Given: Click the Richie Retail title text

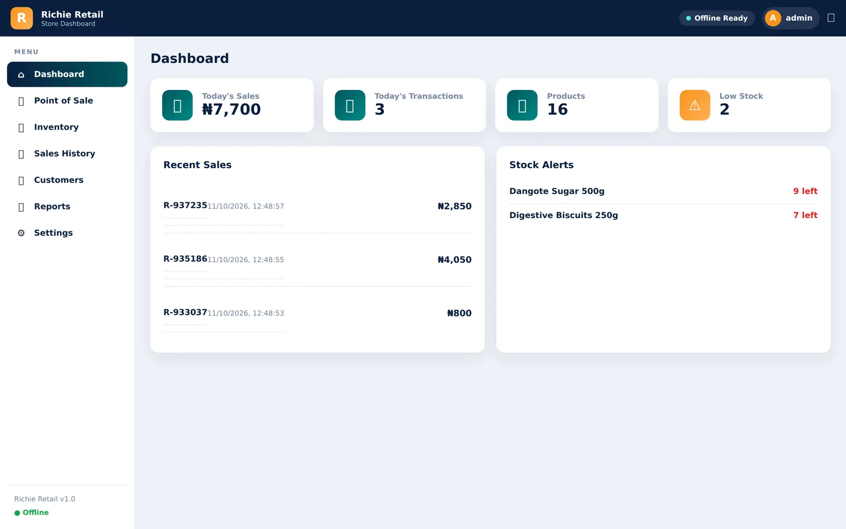Looking at the screenshot, I should click(72, 14).
